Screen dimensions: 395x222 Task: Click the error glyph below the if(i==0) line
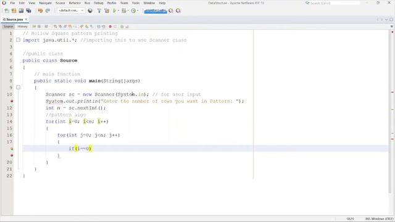[x=12, y=155]
